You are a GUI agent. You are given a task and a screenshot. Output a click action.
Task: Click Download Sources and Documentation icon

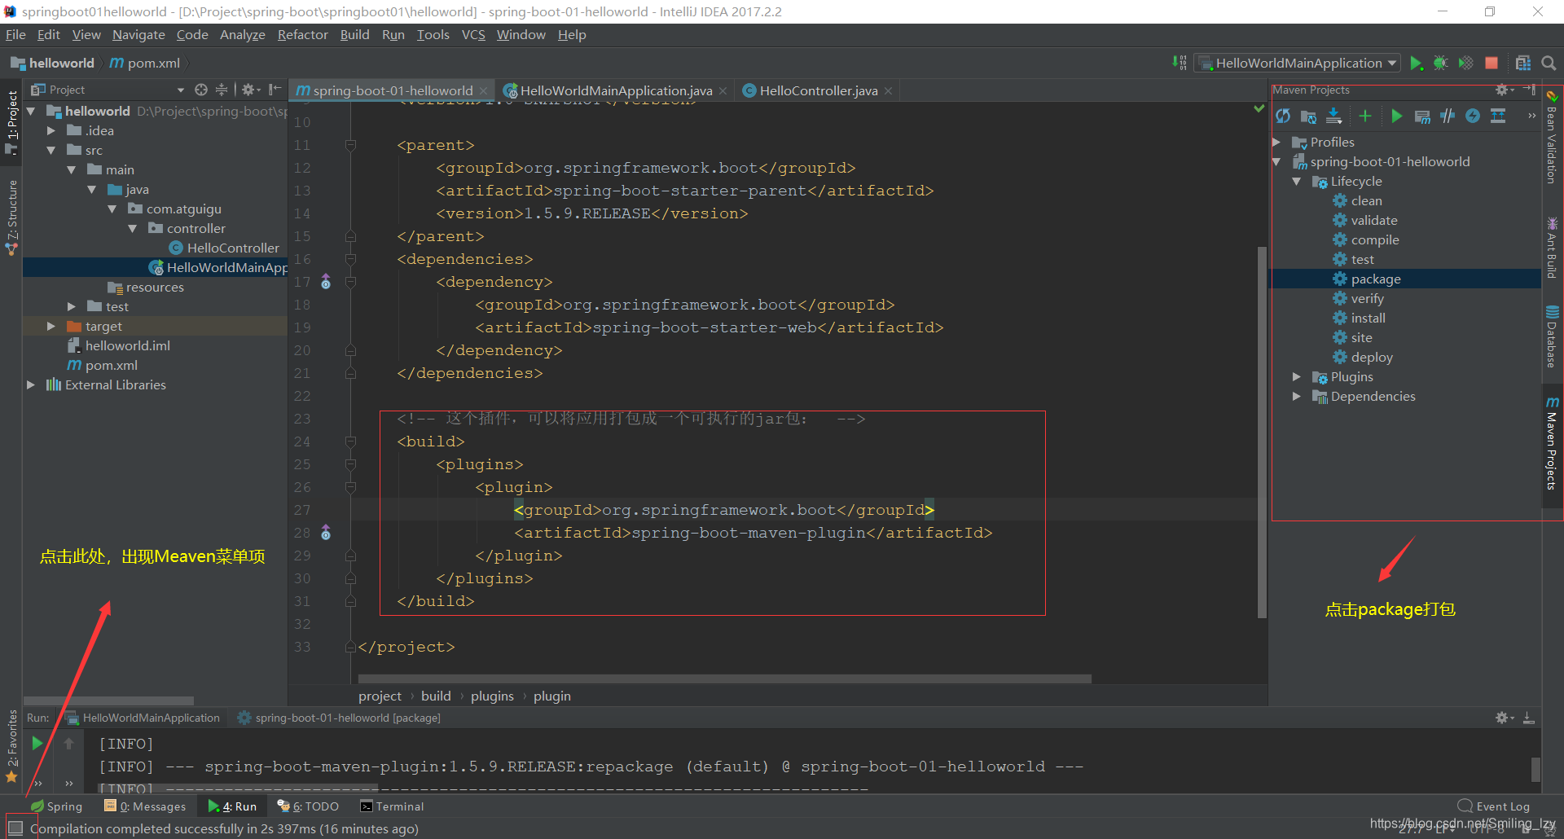tap(1333, 116)
